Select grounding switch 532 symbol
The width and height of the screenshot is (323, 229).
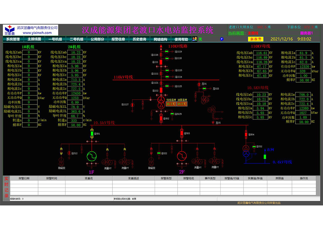(x=254, y=146)
